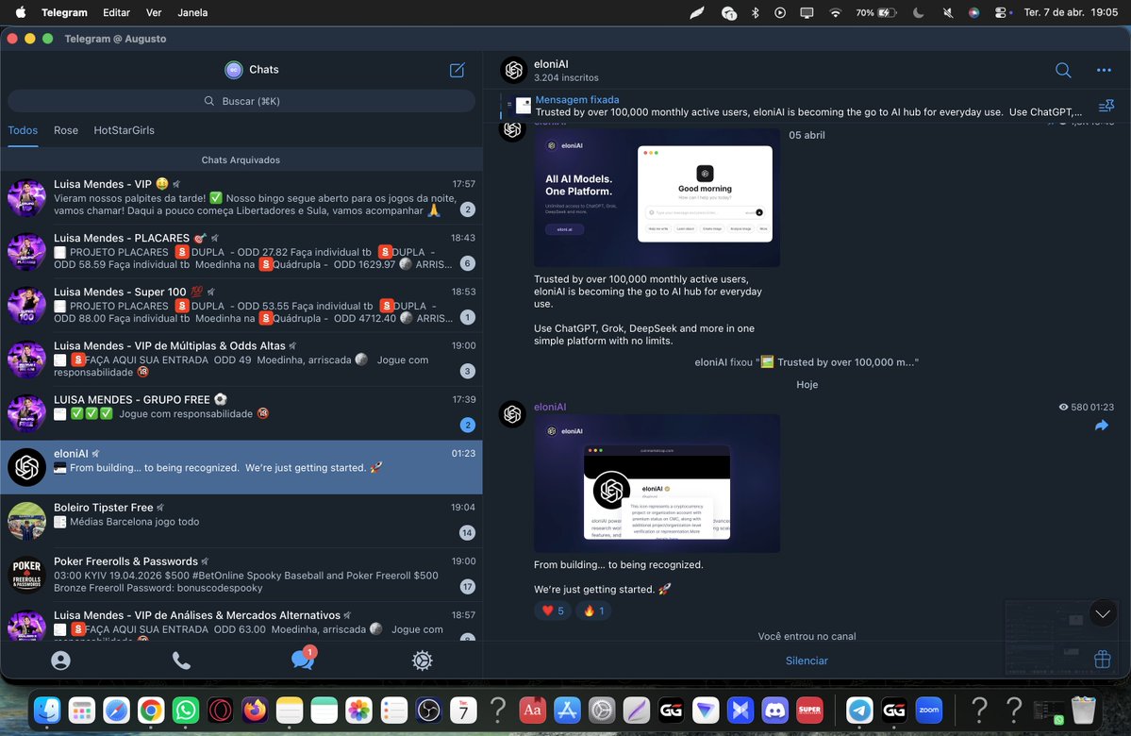Open the Calls tab phone icon

(x=181, y=661)
